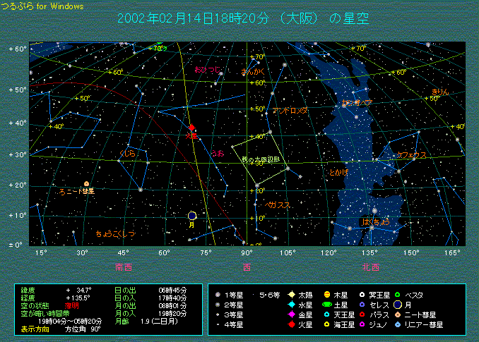Click the 金星 Venus icon in the legend
The image size is (479, 342).
[x=292, y=314]
